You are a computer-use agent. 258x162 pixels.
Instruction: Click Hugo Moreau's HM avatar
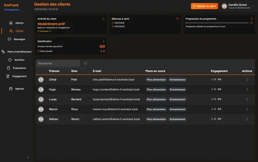[x=41, y=90]
